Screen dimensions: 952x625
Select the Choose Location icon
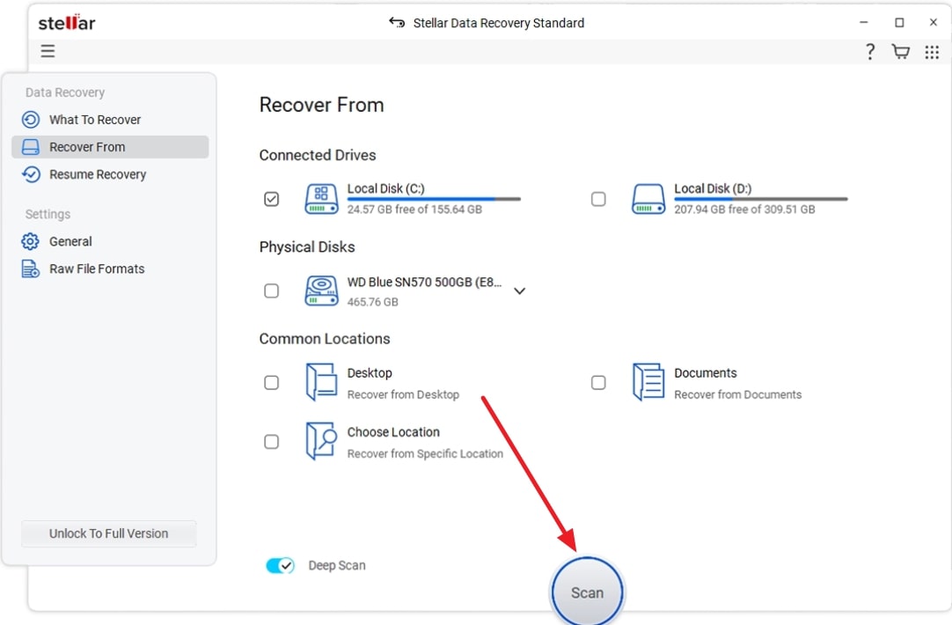point(321,441)
